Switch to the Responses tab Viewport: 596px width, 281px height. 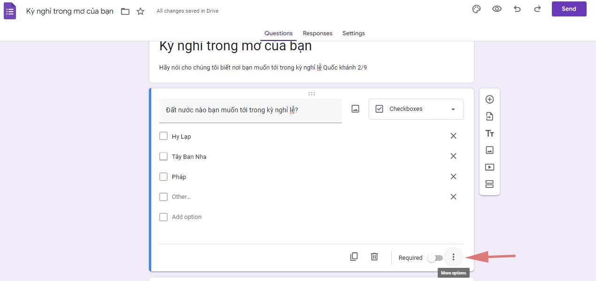tap(317, 33)
